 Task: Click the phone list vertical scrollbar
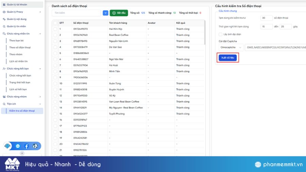(205, 32)
